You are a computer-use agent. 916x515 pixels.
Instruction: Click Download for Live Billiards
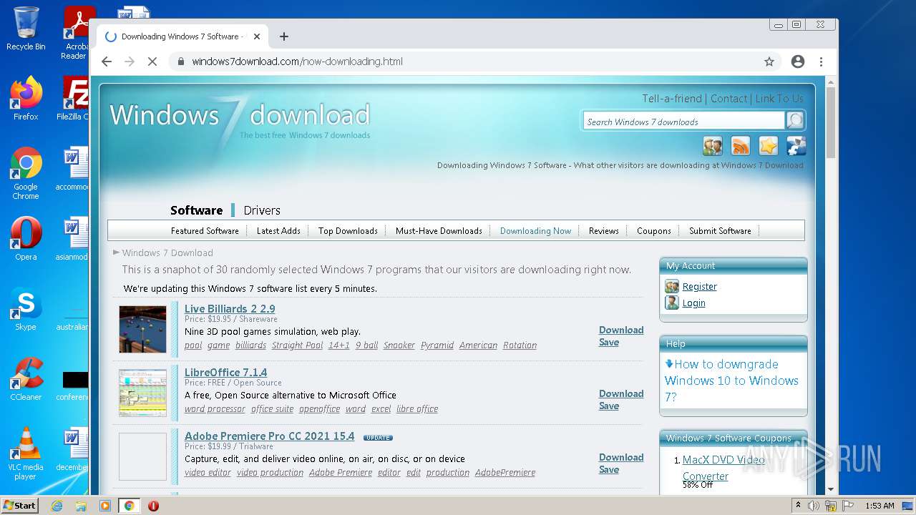(621, 330)
